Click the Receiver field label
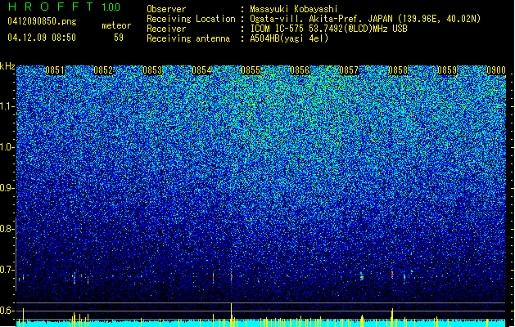Viewport: 515px width, 327px height. pyautogui.click(x=166, y=29)
